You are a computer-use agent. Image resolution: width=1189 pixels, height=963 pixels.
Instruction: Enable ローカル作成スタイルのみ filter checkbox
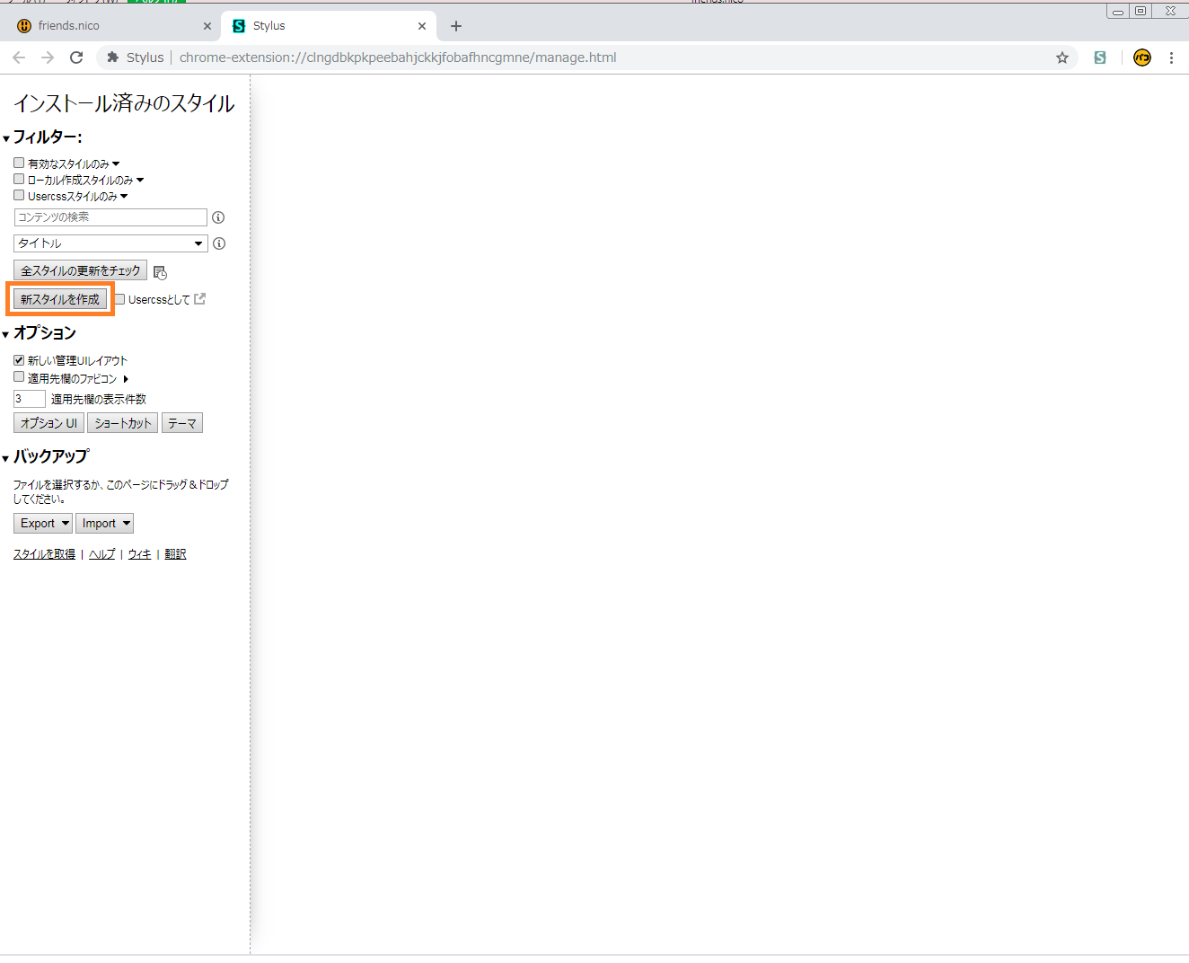click(x=19, y=179)
